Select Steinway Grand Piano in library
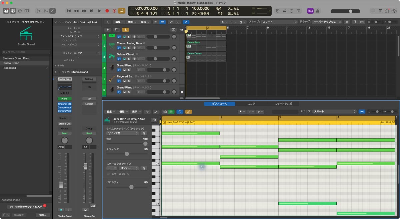400x219 pixels. [x=16, y=58]
